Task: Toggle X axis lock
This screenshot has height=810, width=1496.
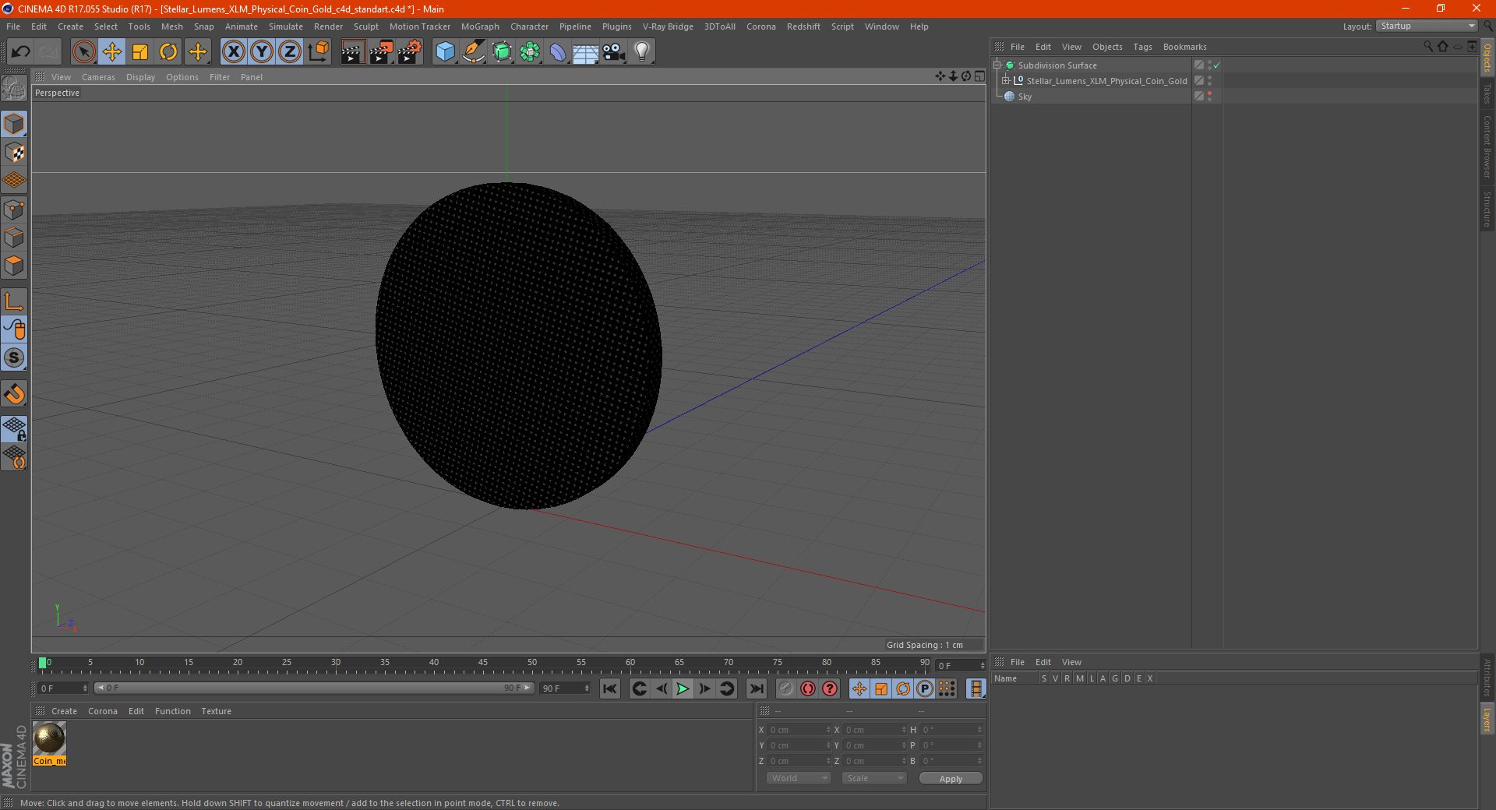Action: coord(233,52)
